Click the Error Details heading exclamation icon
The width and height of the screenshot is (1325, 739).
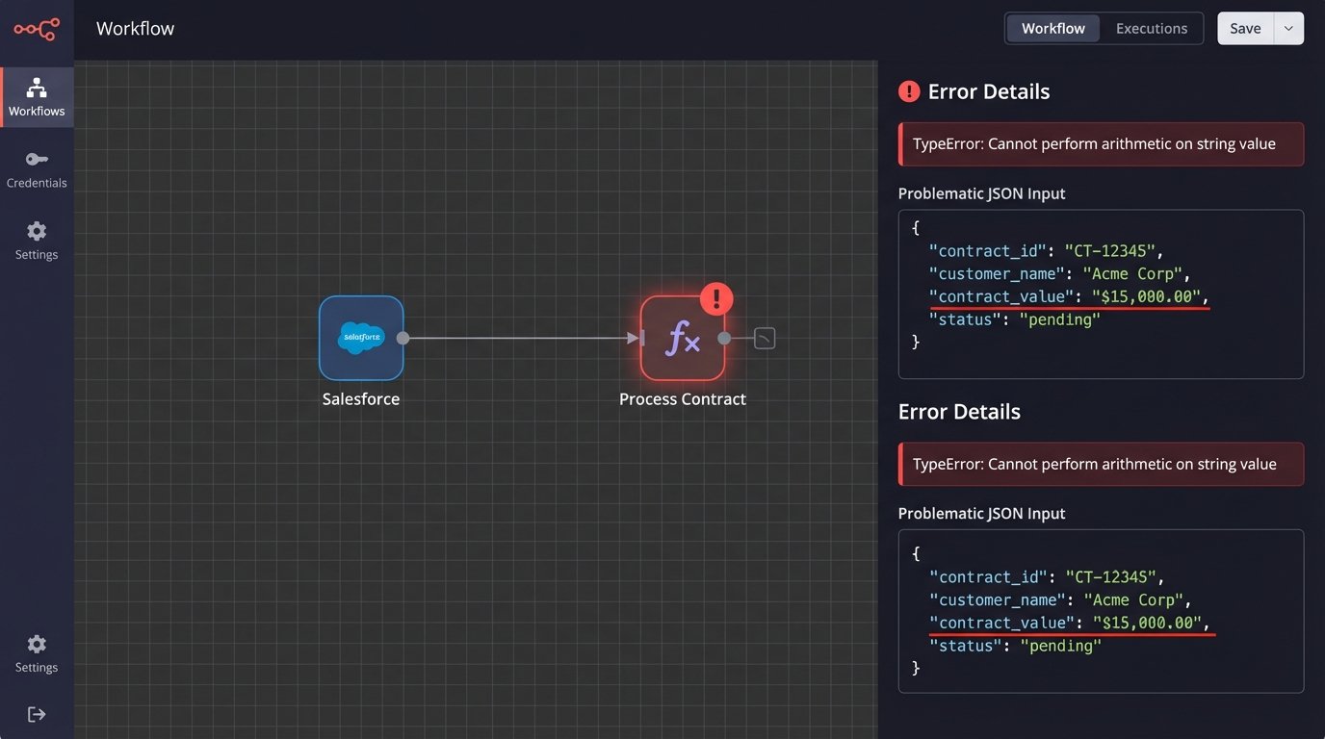pyautogui.click(x=909, y=90)
